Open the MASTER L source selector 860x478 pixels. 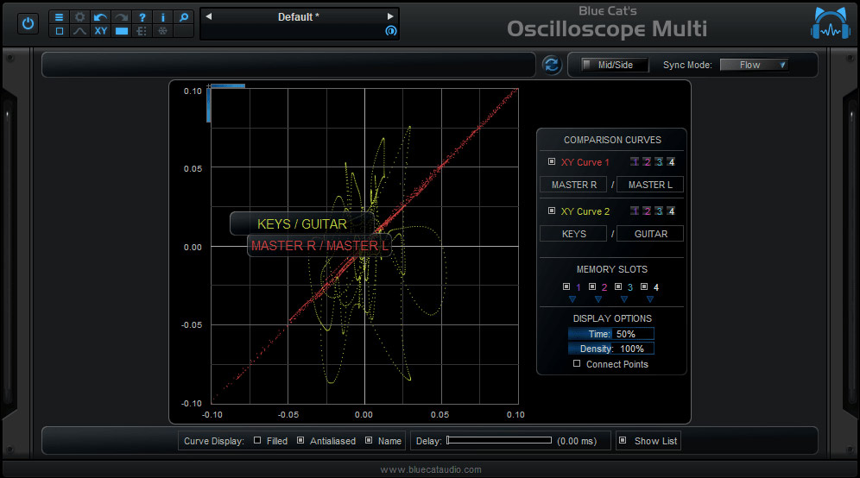[650, 185]
